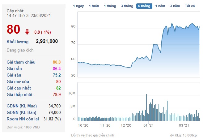203x138 pixels.
Task: Click the large current price 80
Action: tap(14, 30)
